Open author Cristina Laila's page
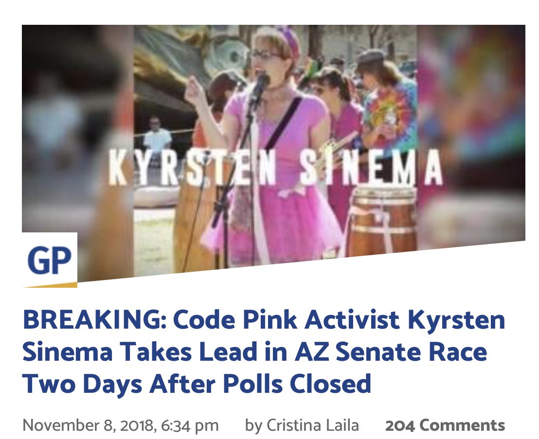Image resolution: width=539 pixels, height=439 pixels. pos(312,425)
